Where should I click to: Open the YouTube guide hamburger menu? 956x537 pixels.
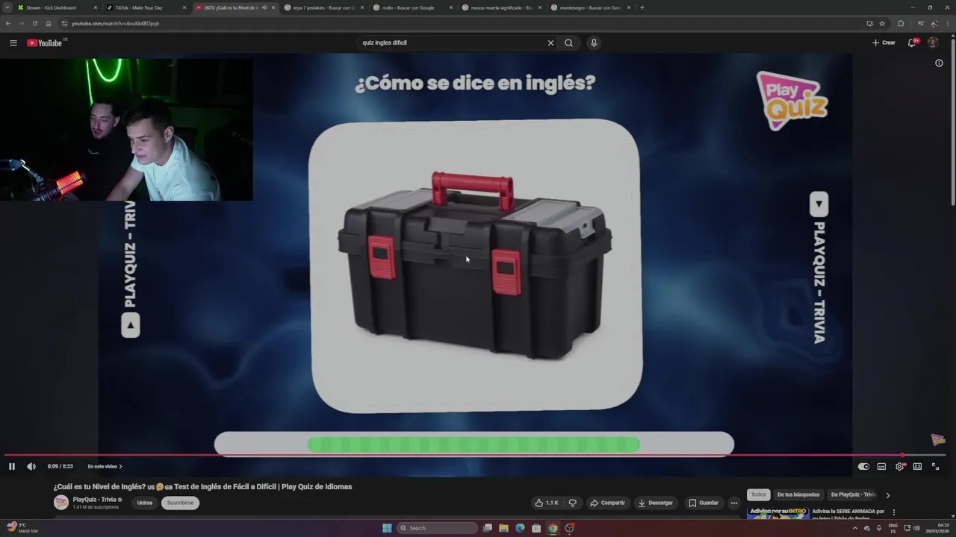click(x=13, y=43)
